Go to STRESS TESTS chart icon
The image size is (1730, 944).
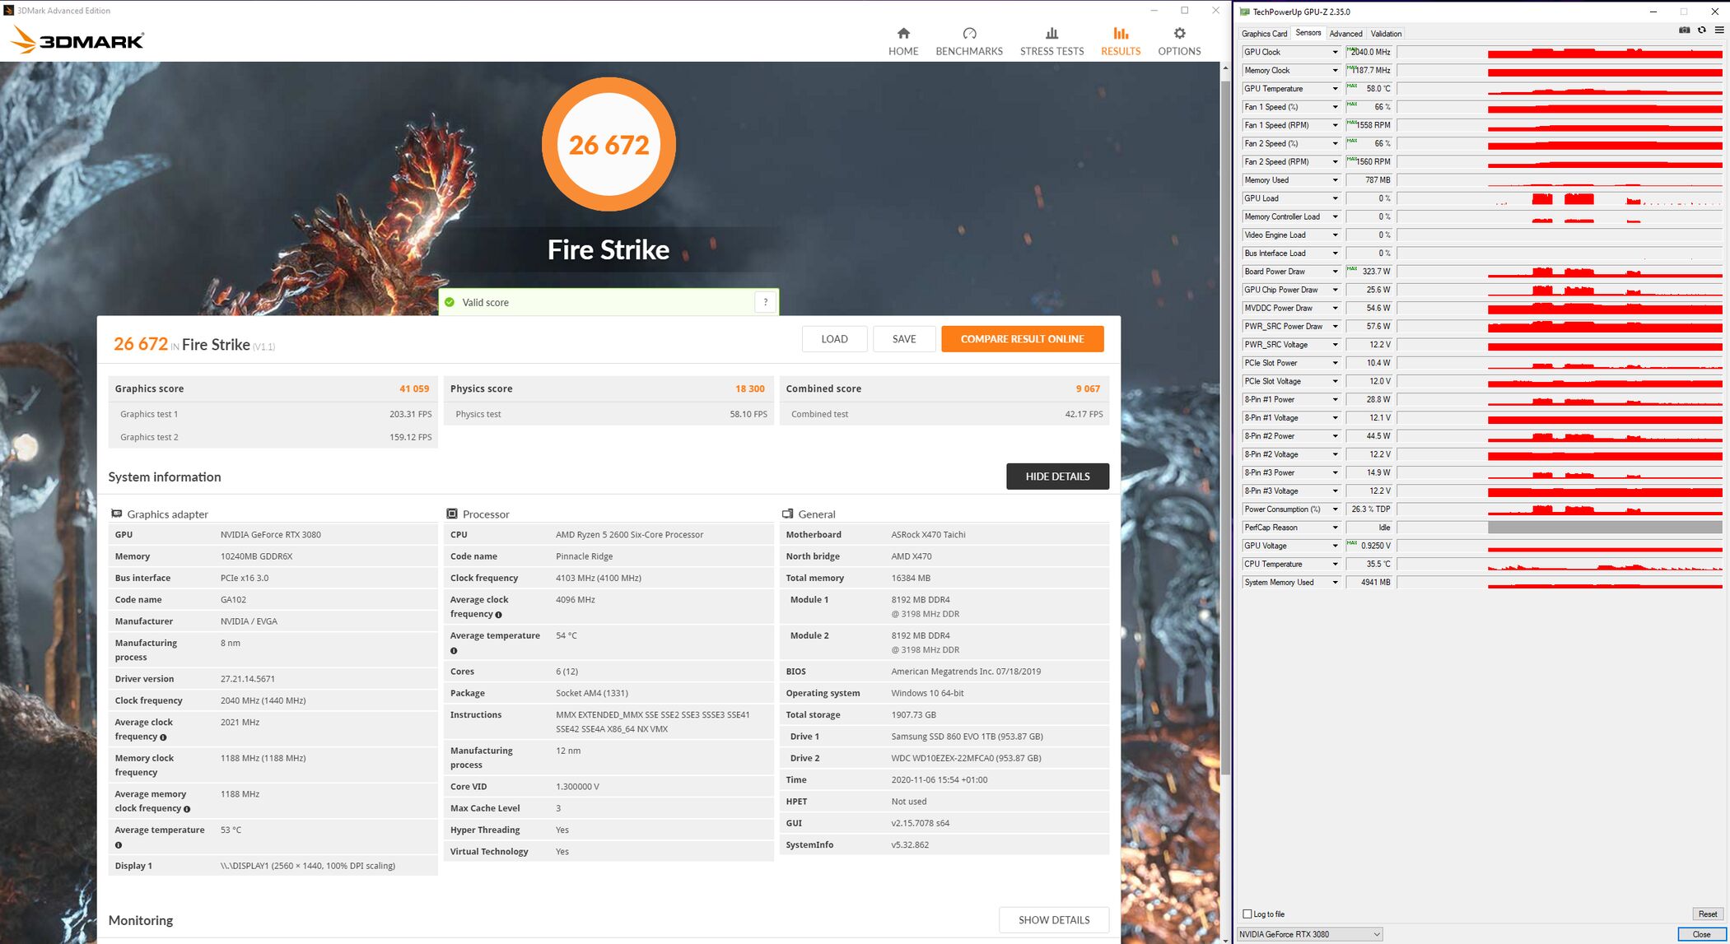(x=1052, y=34)
